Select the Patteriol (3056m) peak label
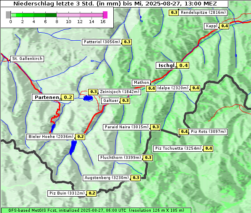The image size is (251, 213). [x=102, y=42]
